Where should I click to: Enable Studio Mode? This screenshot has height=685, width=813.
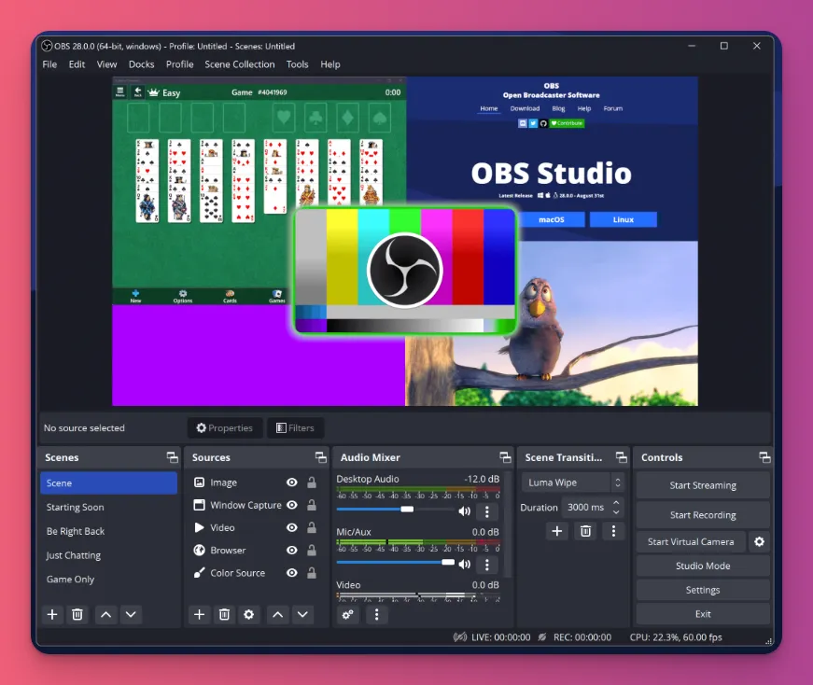click(702, 566)
